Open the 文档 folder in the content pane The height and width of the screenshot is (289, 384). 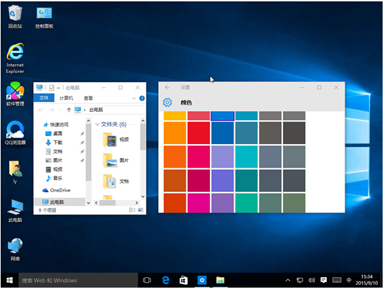tap(115, 181)
